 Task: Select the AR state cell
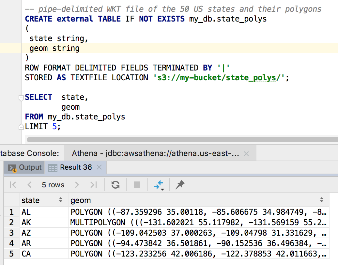point(44,243)
